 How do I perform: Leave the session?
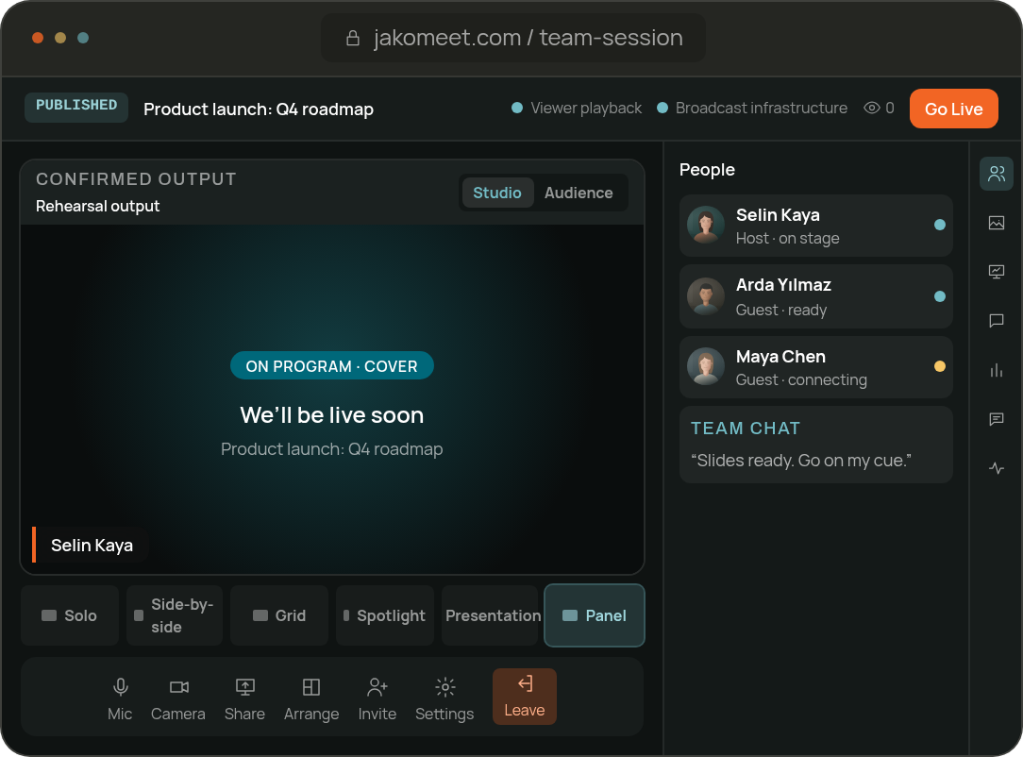pyautogui.click(x=525, y=697)
